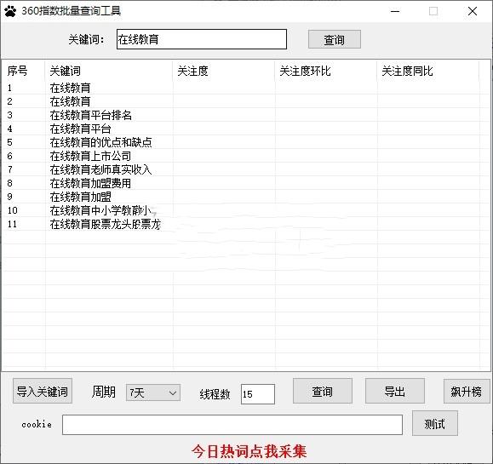Click the 线程数 input box

click(x=258, y=394)
